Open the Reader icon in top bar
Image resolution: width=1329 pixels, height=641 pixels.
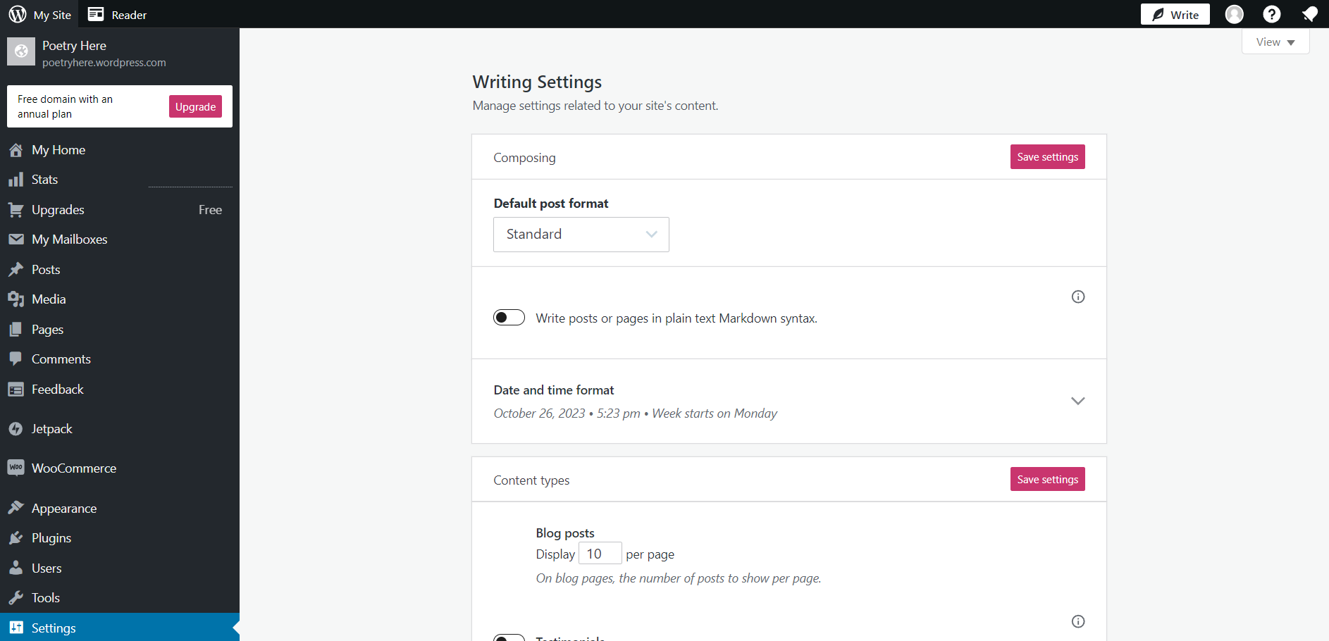pos(96,14)
